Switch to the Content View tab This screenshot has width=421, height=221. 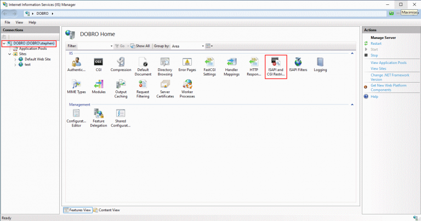pos(106,210)
